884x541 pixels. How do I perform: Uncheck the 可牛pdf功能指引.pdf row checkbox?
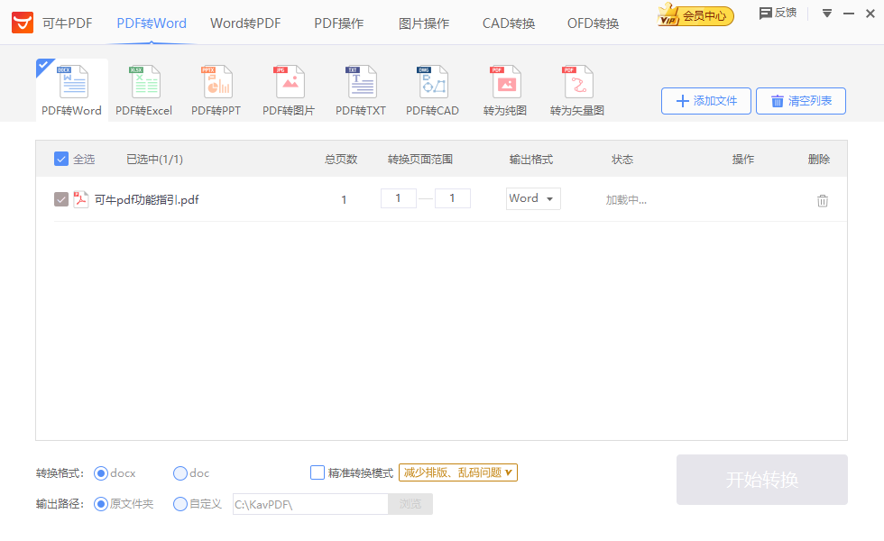pyautogui.click(x=61, y=199)
